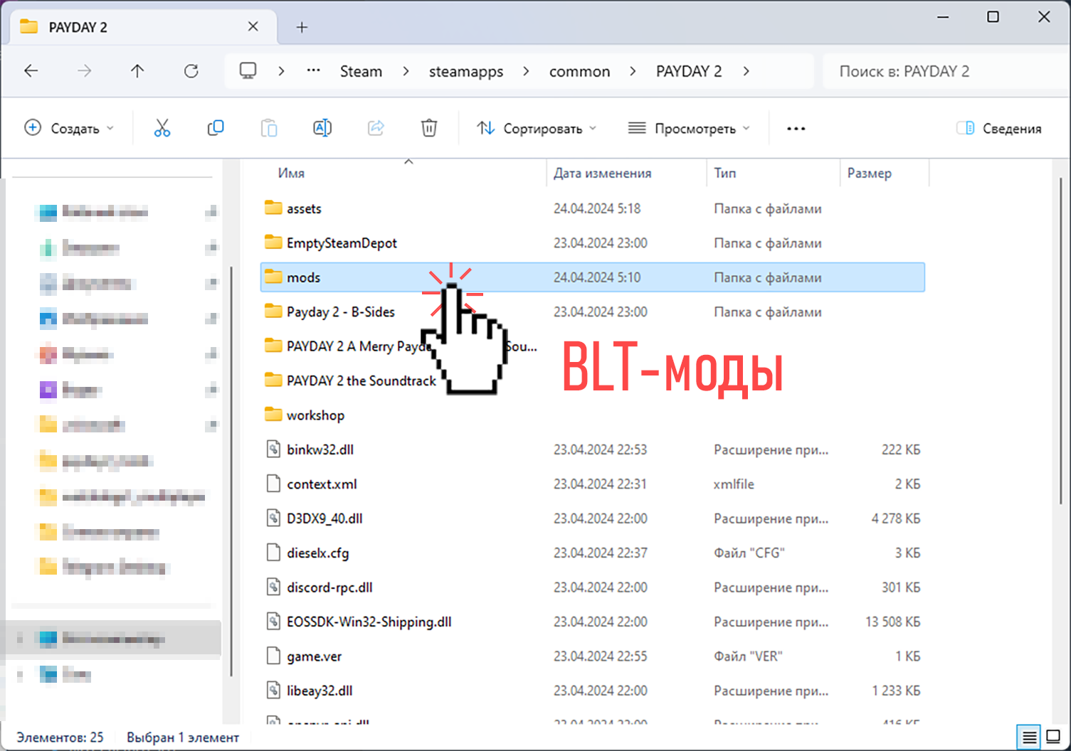Select the EmptySteamDepot folder icon

273,243
